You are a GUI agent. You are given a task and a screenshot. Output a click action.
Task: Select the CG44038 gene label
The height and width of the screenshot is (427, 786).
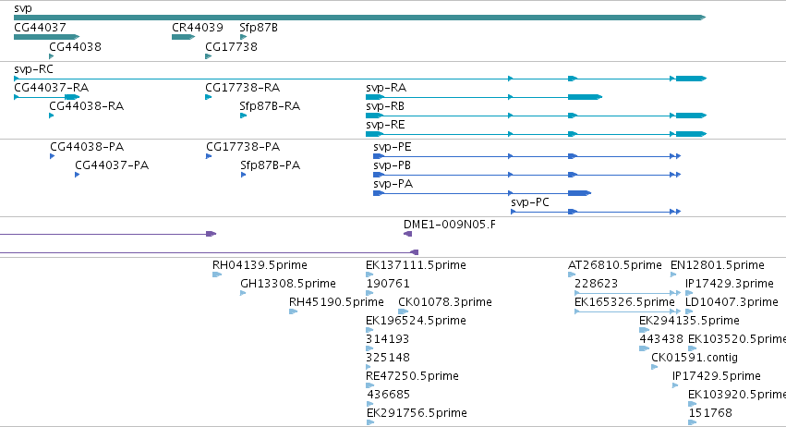coord(75,46)
